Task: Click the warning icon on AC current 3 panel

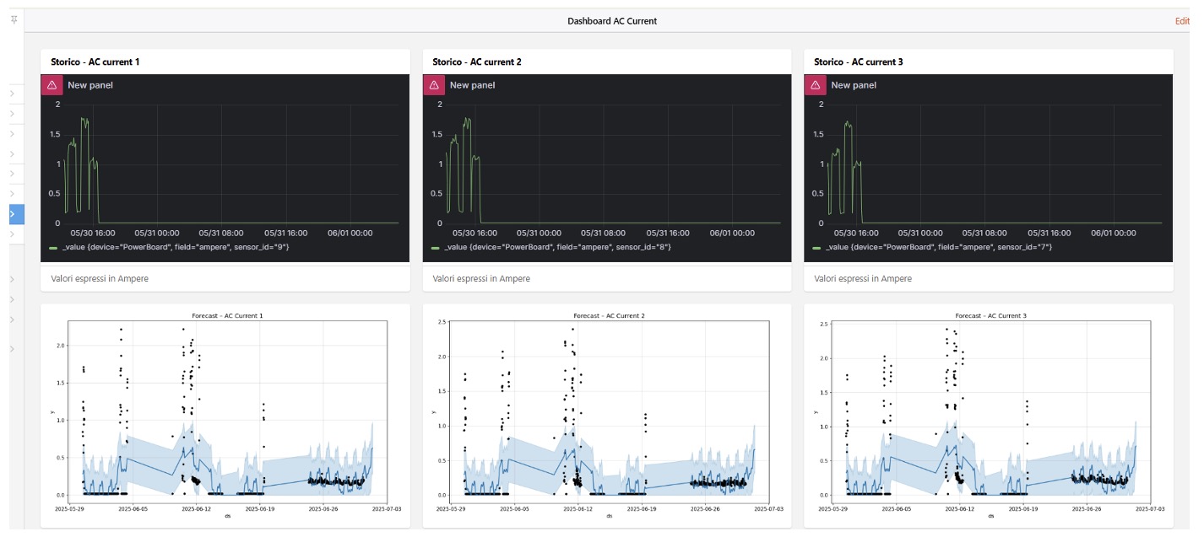Action: pyautogui.click(x=815, y=85)
